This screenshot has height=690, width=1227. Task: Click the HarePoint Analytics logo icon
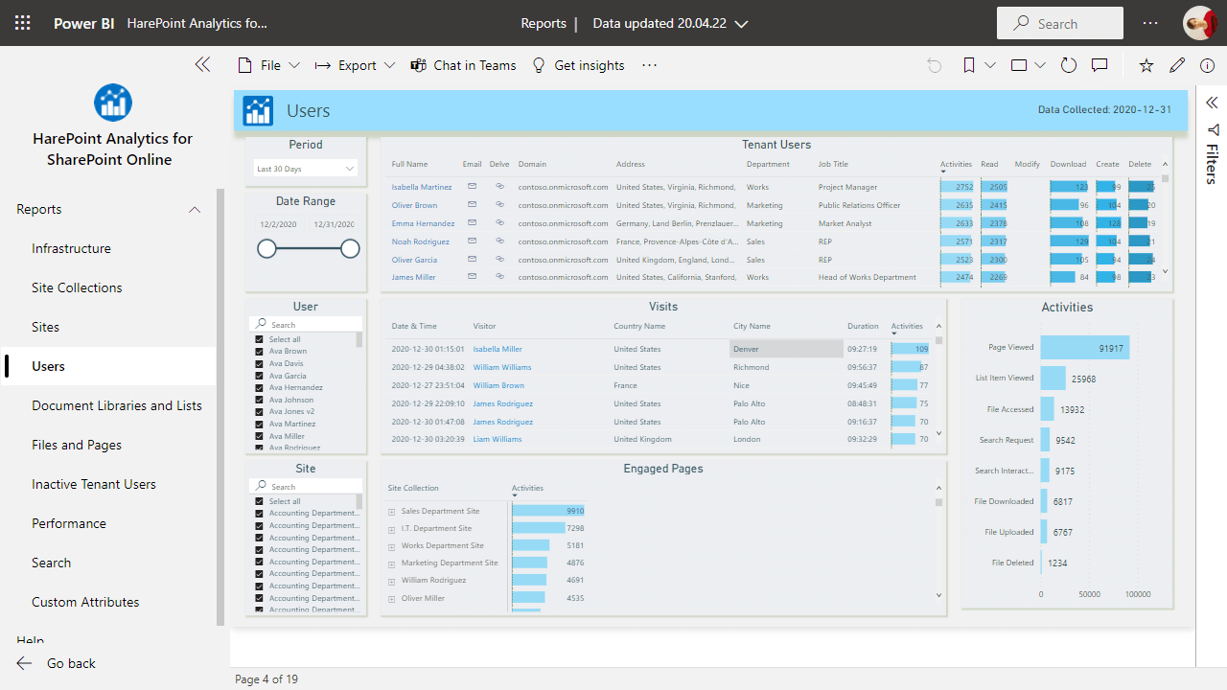pos(113,103)
